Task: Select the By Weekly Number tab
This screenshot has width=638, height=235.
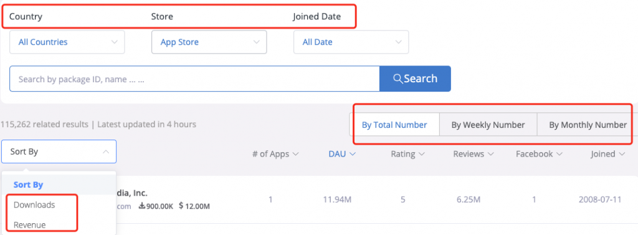Action: [x=488, y=125]
